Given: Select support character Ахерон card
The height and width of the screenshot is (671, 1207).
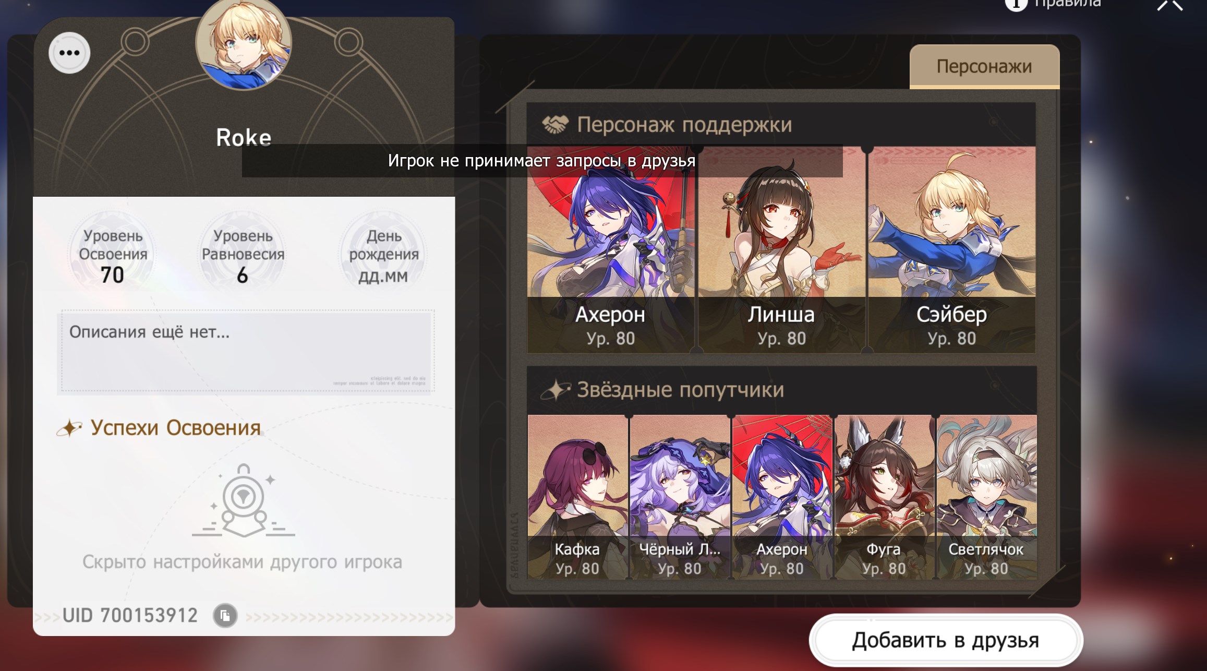Looking at the screenshot, I should click(610, 250).
